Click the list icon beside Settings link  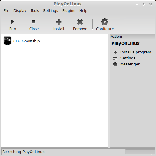[115, 58]
